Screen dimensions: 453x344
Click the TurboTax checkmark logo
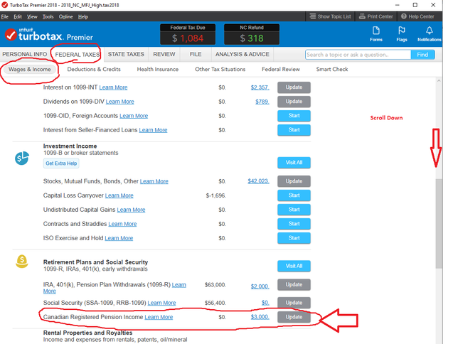click(x=11, y=35)
